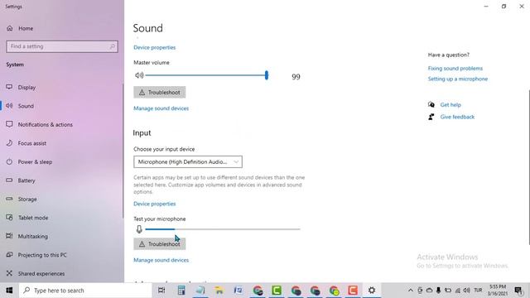Switch TUR keyboard language indicator

click(478, 291)
